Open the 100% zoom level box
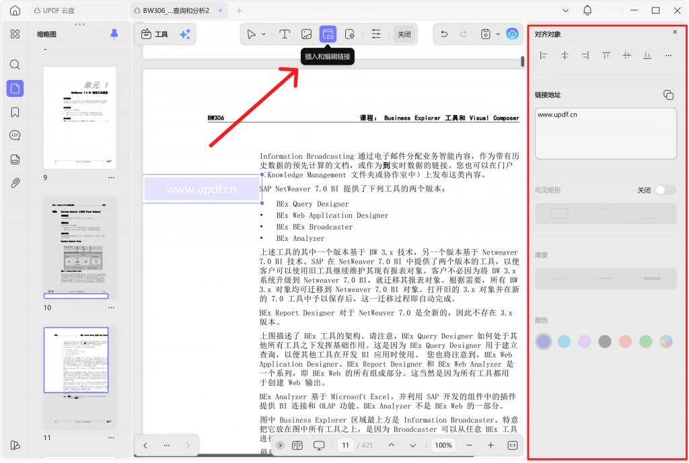Screen dimensions: 689x463 coord(443,446)
